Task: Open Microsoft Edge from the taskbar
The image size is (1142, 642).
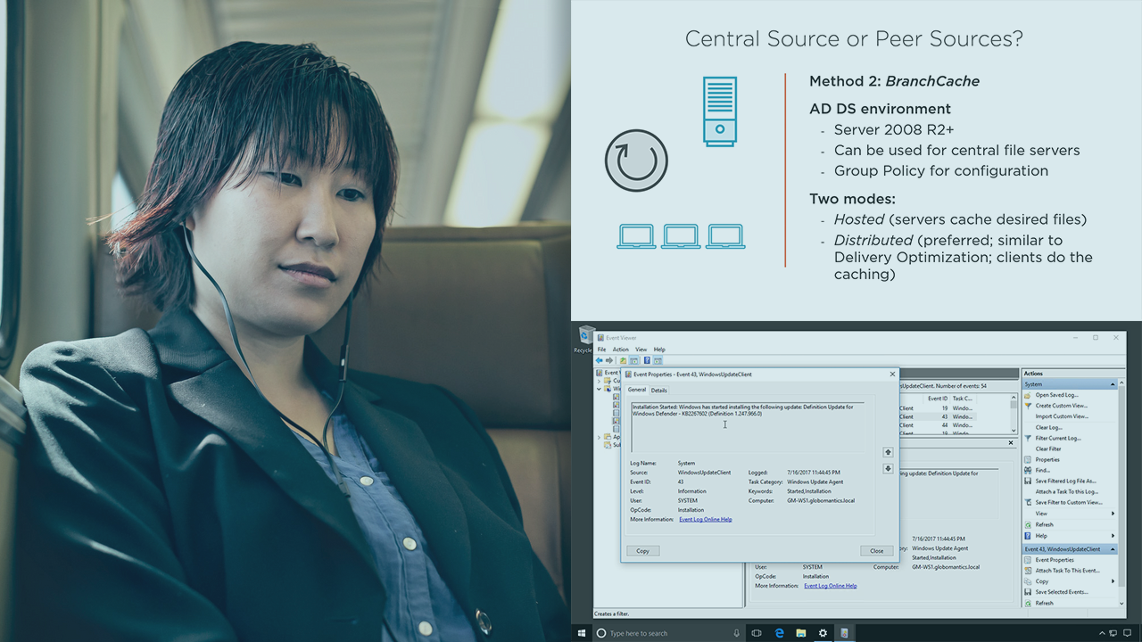Action: coord(779,633)
